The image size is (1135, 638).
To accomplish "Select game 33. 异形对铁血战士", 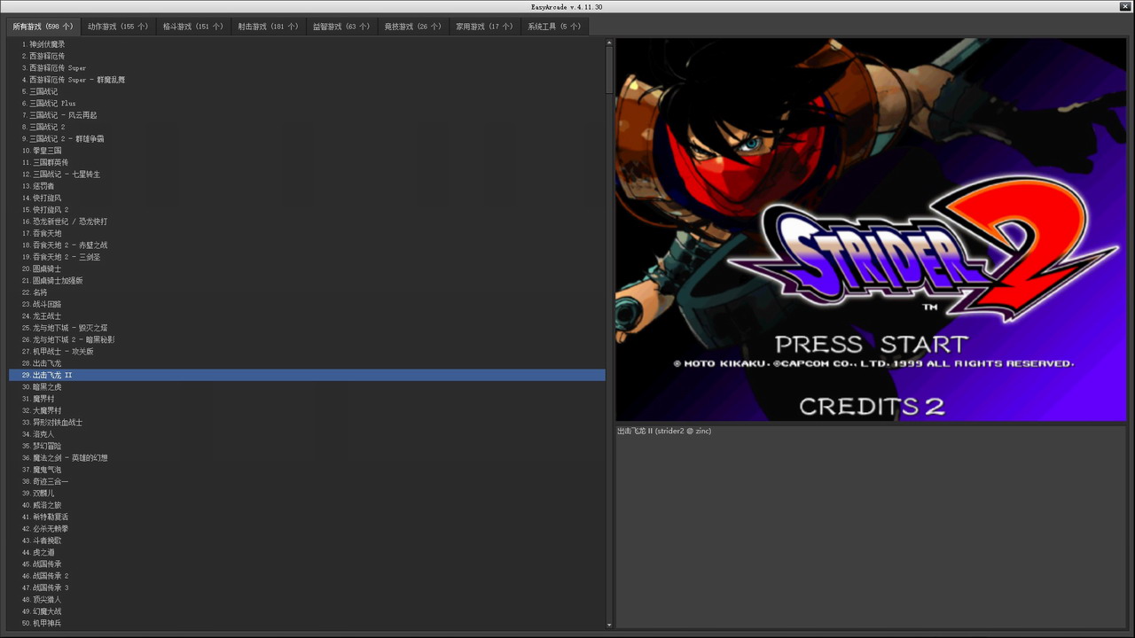I will point(307,422).
